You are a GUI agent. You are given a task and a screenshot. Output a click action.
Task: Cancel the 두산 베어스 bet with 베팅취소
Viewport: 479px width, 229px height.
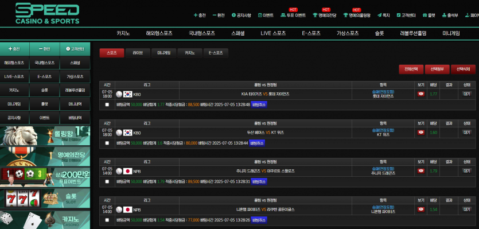point(257,143)
